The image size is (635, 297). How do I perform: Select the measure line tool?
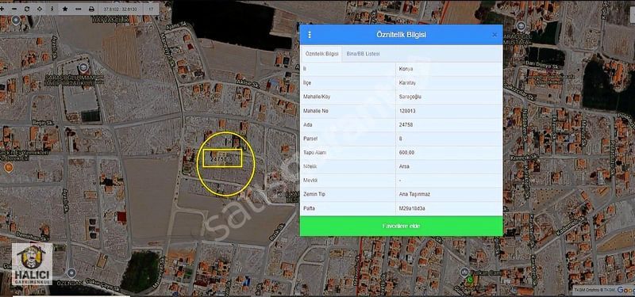tap(78, 9)
